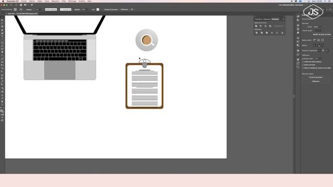Click the fill color swatch in control bar
Image resolution: width=333 pixels, height=187 pixels.
pyautogui.click(x=15, y=9)
